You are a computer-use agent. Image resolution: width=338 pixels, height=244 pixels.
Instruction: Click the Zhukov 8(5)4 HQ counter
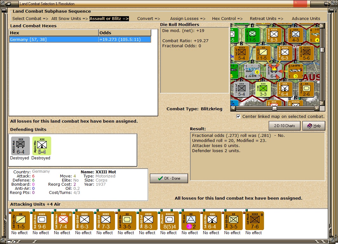(169, 221)
